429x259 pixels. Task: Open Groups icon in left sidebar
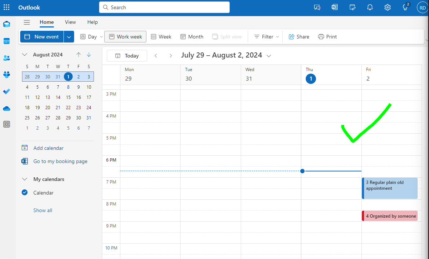coord(7,74)
